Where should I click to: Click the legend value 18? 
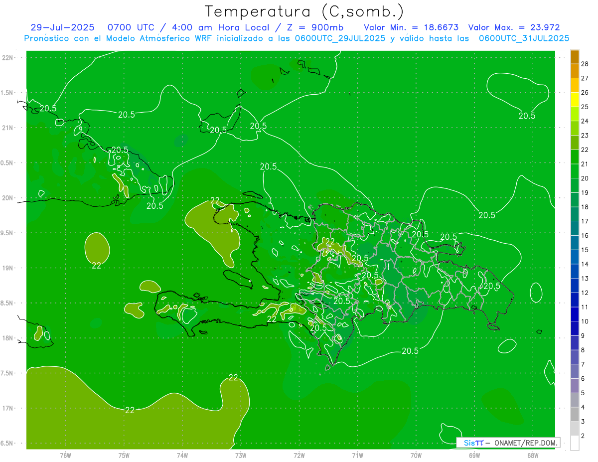[585, 207]
